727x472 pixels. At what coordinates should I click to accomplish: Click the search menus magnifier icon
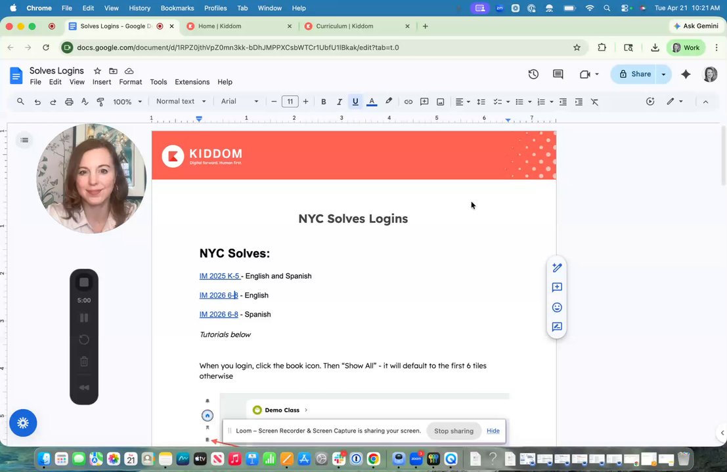20,102
